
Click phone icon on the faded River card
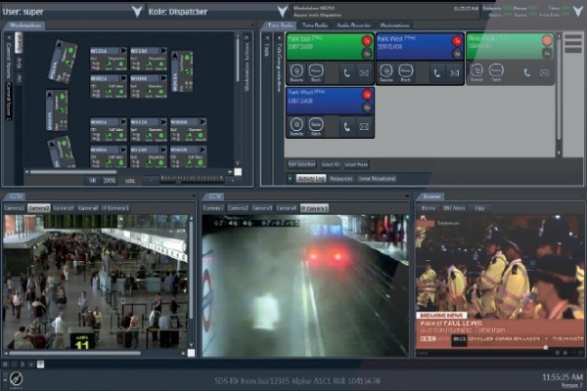coord(526,72)
